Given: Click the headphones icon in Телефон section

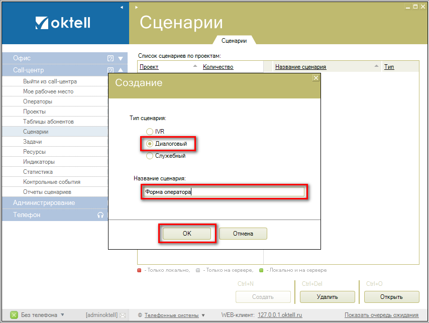Looking at the screenshot, I should [x=100, y=215].
